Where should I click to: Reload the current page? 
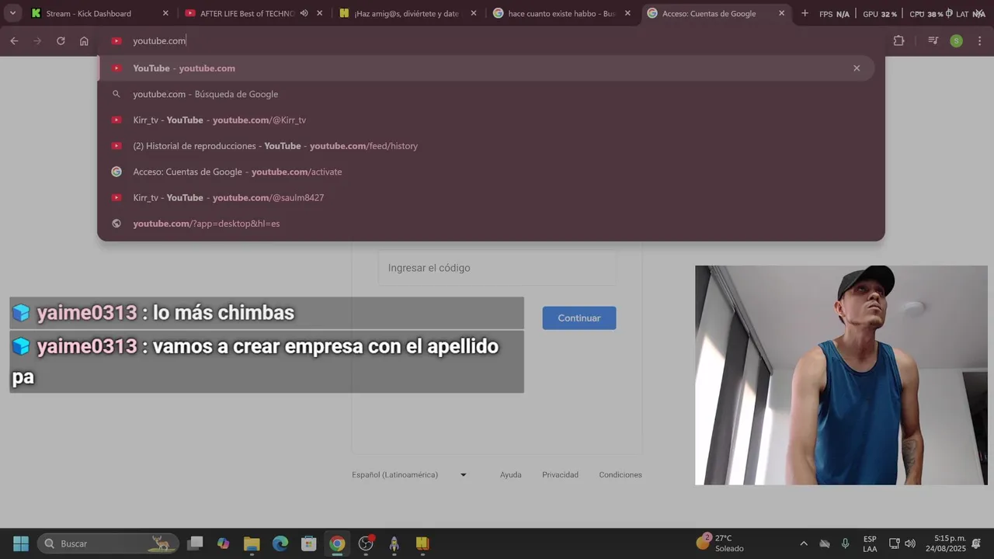pos(61,41)
